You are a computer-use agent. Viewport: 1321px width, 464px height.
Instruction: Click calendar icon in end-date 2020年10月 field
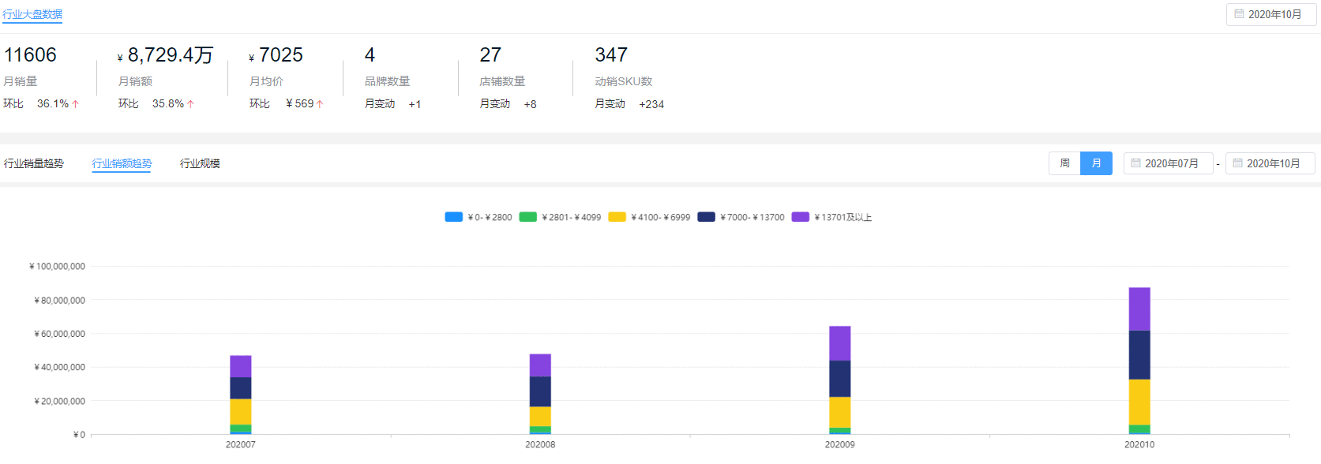tap(1237, 163)
